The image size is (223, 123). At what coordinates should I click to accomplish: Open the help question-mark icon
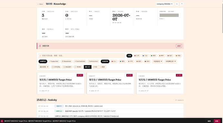182,4
